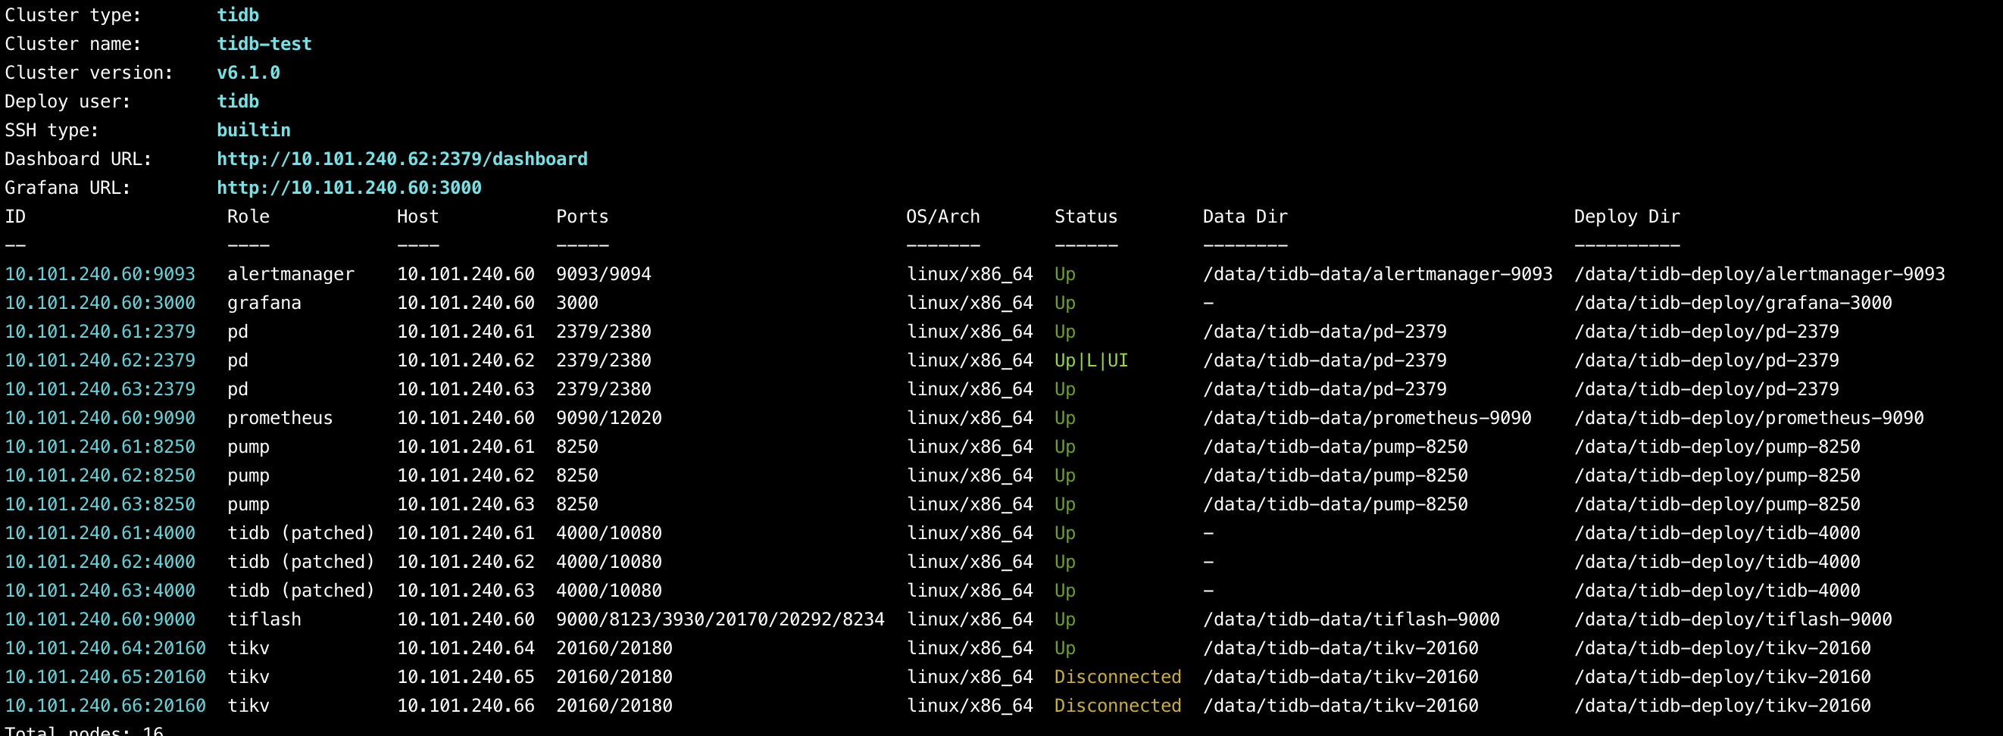Click the 'Cluster name:' label
The width and height of the screenshot is (2003, 736).
point(73,45)
